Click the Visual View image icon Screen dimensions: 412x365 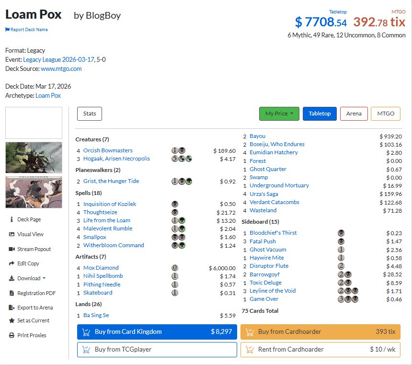click(x=11, y=234)
